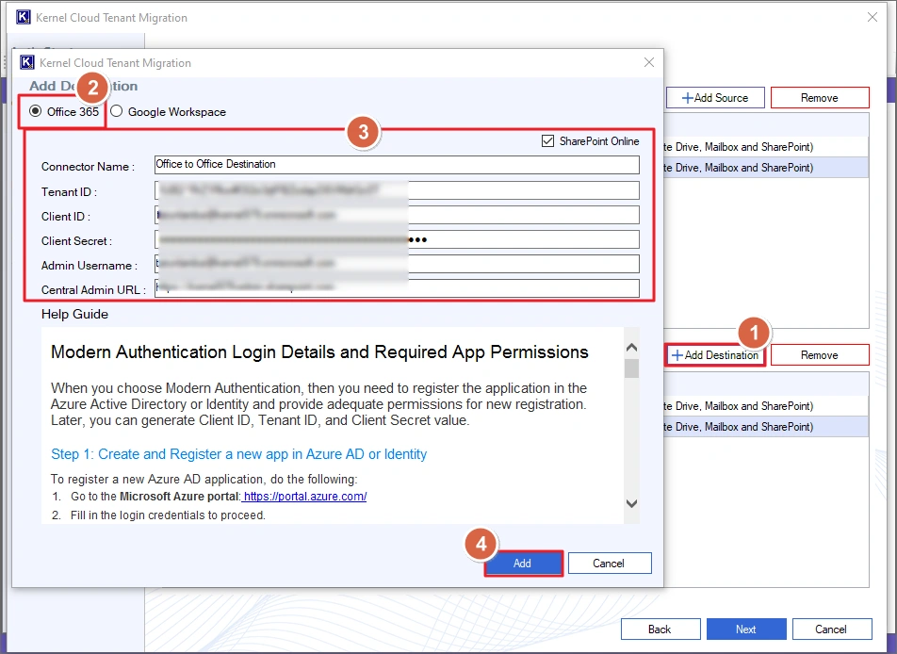Toggle the SharePoint Online checkbox
Viewport: 897px width, 654px height.
pyautogui.click(x=548, y=141)
